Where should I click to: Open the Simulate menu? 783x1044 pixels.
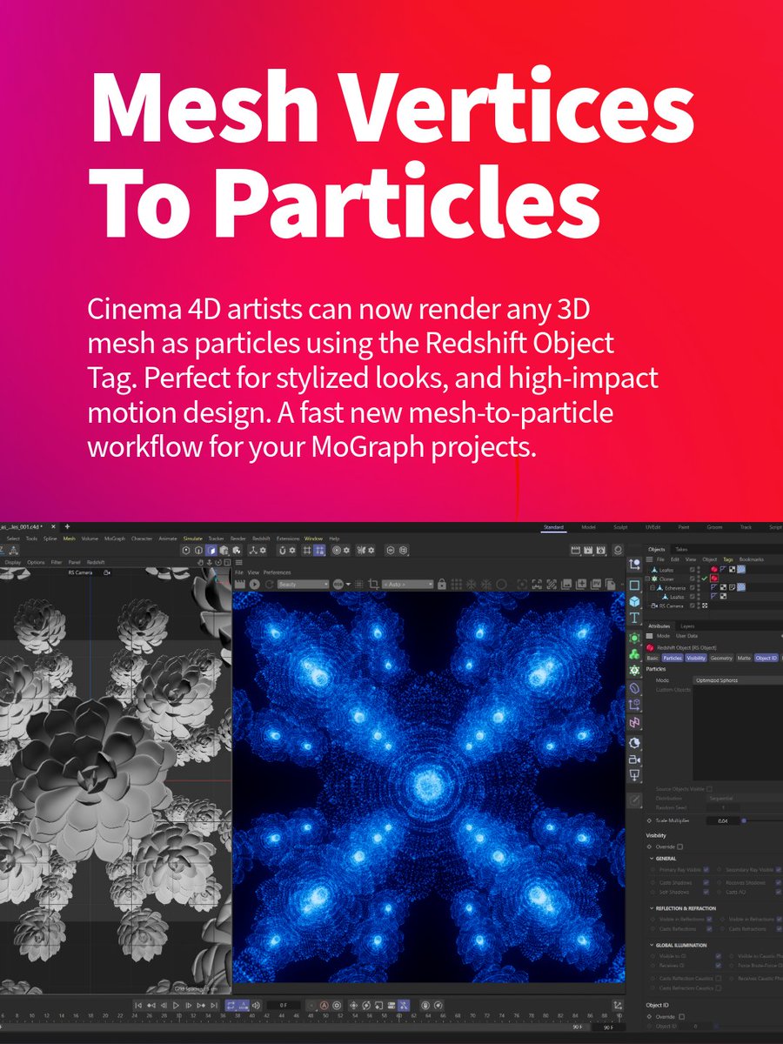[192, 539]
